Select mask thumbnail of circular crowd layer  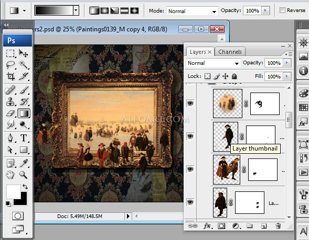point(264,104)
